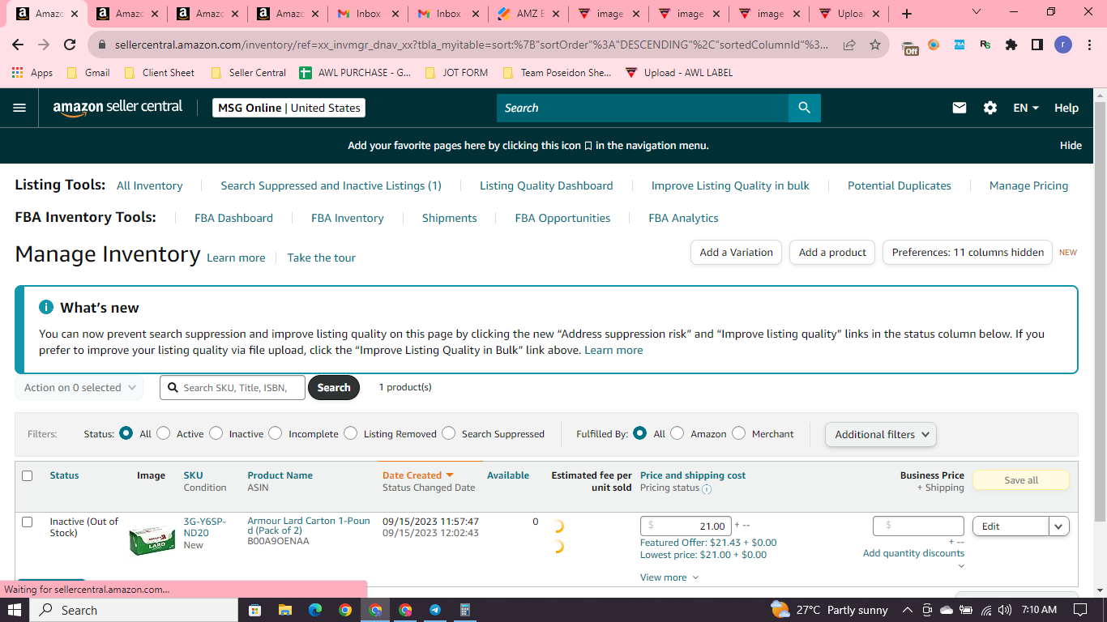Tick the select-all checkbox in table header
1107x622 pixels.
click(x=28, y=476)
